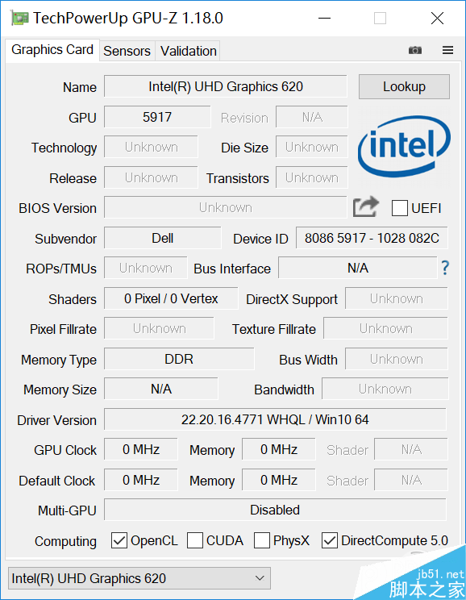Open the GPU selection dropdown
The image size is (466, 600).
point(139,578)
